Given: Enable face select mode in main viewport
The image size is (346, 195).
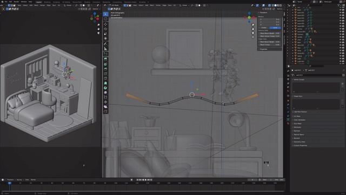Looking at the screenshot, I should click(130, 5).
